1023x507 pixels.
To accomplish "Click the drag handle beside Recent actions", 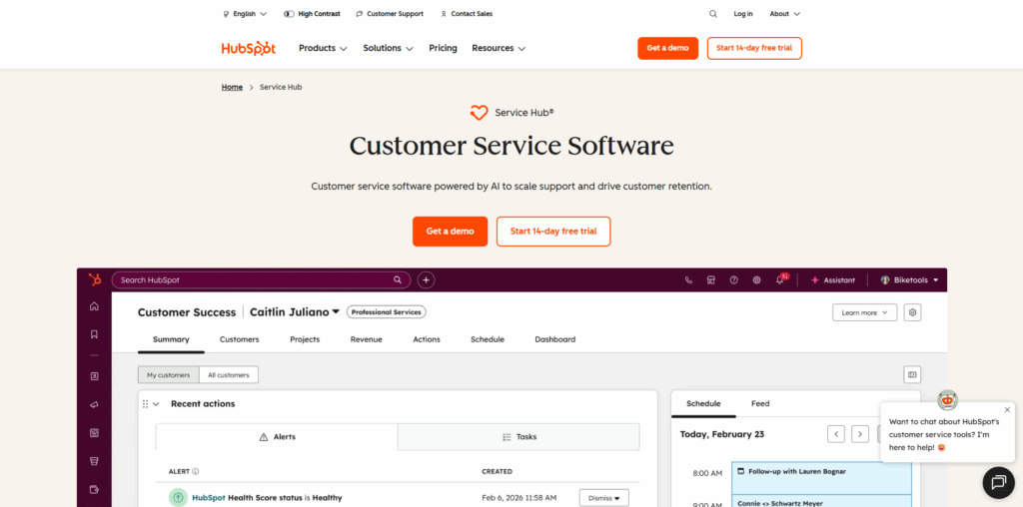I will 145,404.
